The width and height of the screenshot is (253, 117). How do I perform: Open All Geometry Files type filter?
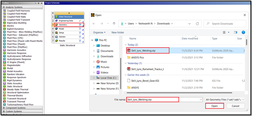point(225,100)
